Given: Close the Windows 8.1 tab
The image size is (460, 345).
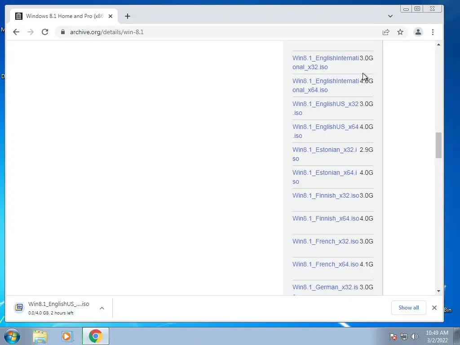Looking at the screenshot, I should pos(111,16).
